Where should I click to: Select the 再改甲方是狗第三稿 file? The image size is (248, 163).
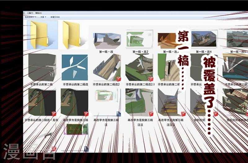pos(75,102)
